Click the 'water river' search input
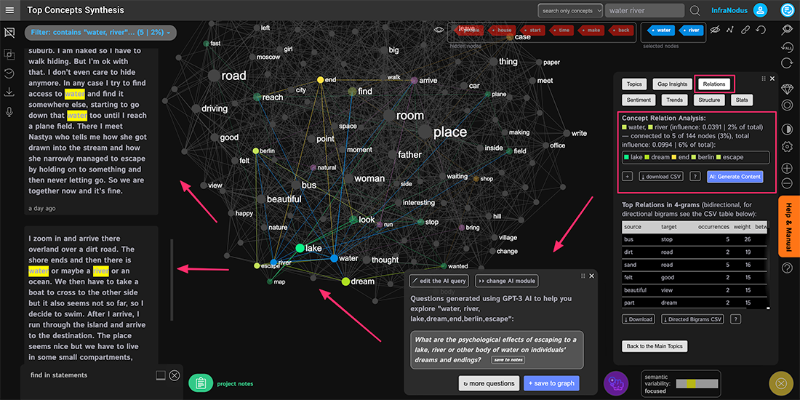The width and height of the screenshot is (800, 400). [x=644, y=11]
